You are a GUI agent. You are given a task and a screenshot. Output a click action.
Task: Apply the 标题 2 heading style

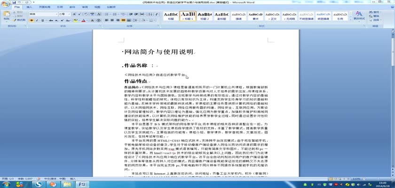(x=205, y=16)
